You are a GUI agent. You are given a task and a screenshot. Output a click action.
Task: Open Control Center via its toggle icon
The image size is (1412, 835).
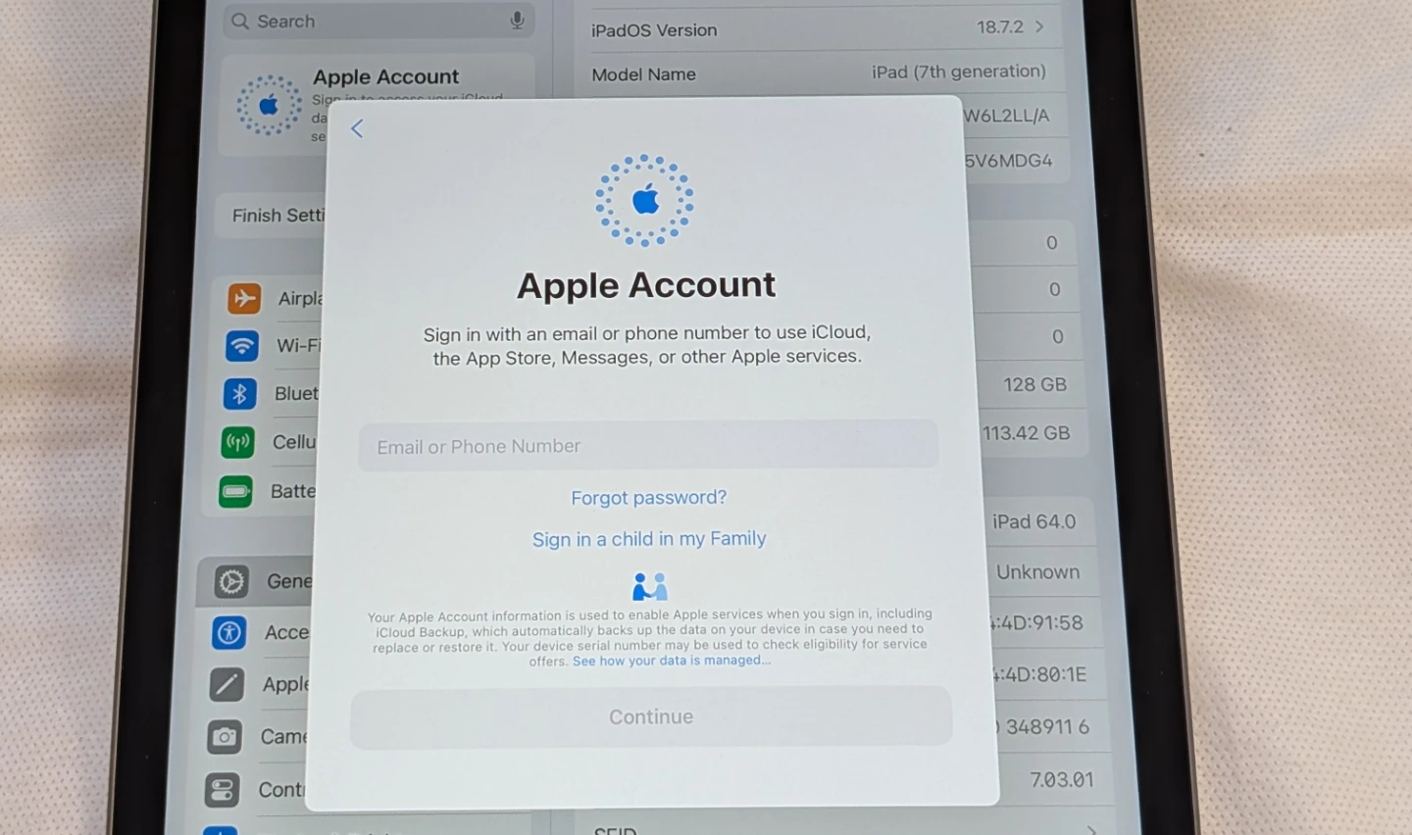click(222, 790)
